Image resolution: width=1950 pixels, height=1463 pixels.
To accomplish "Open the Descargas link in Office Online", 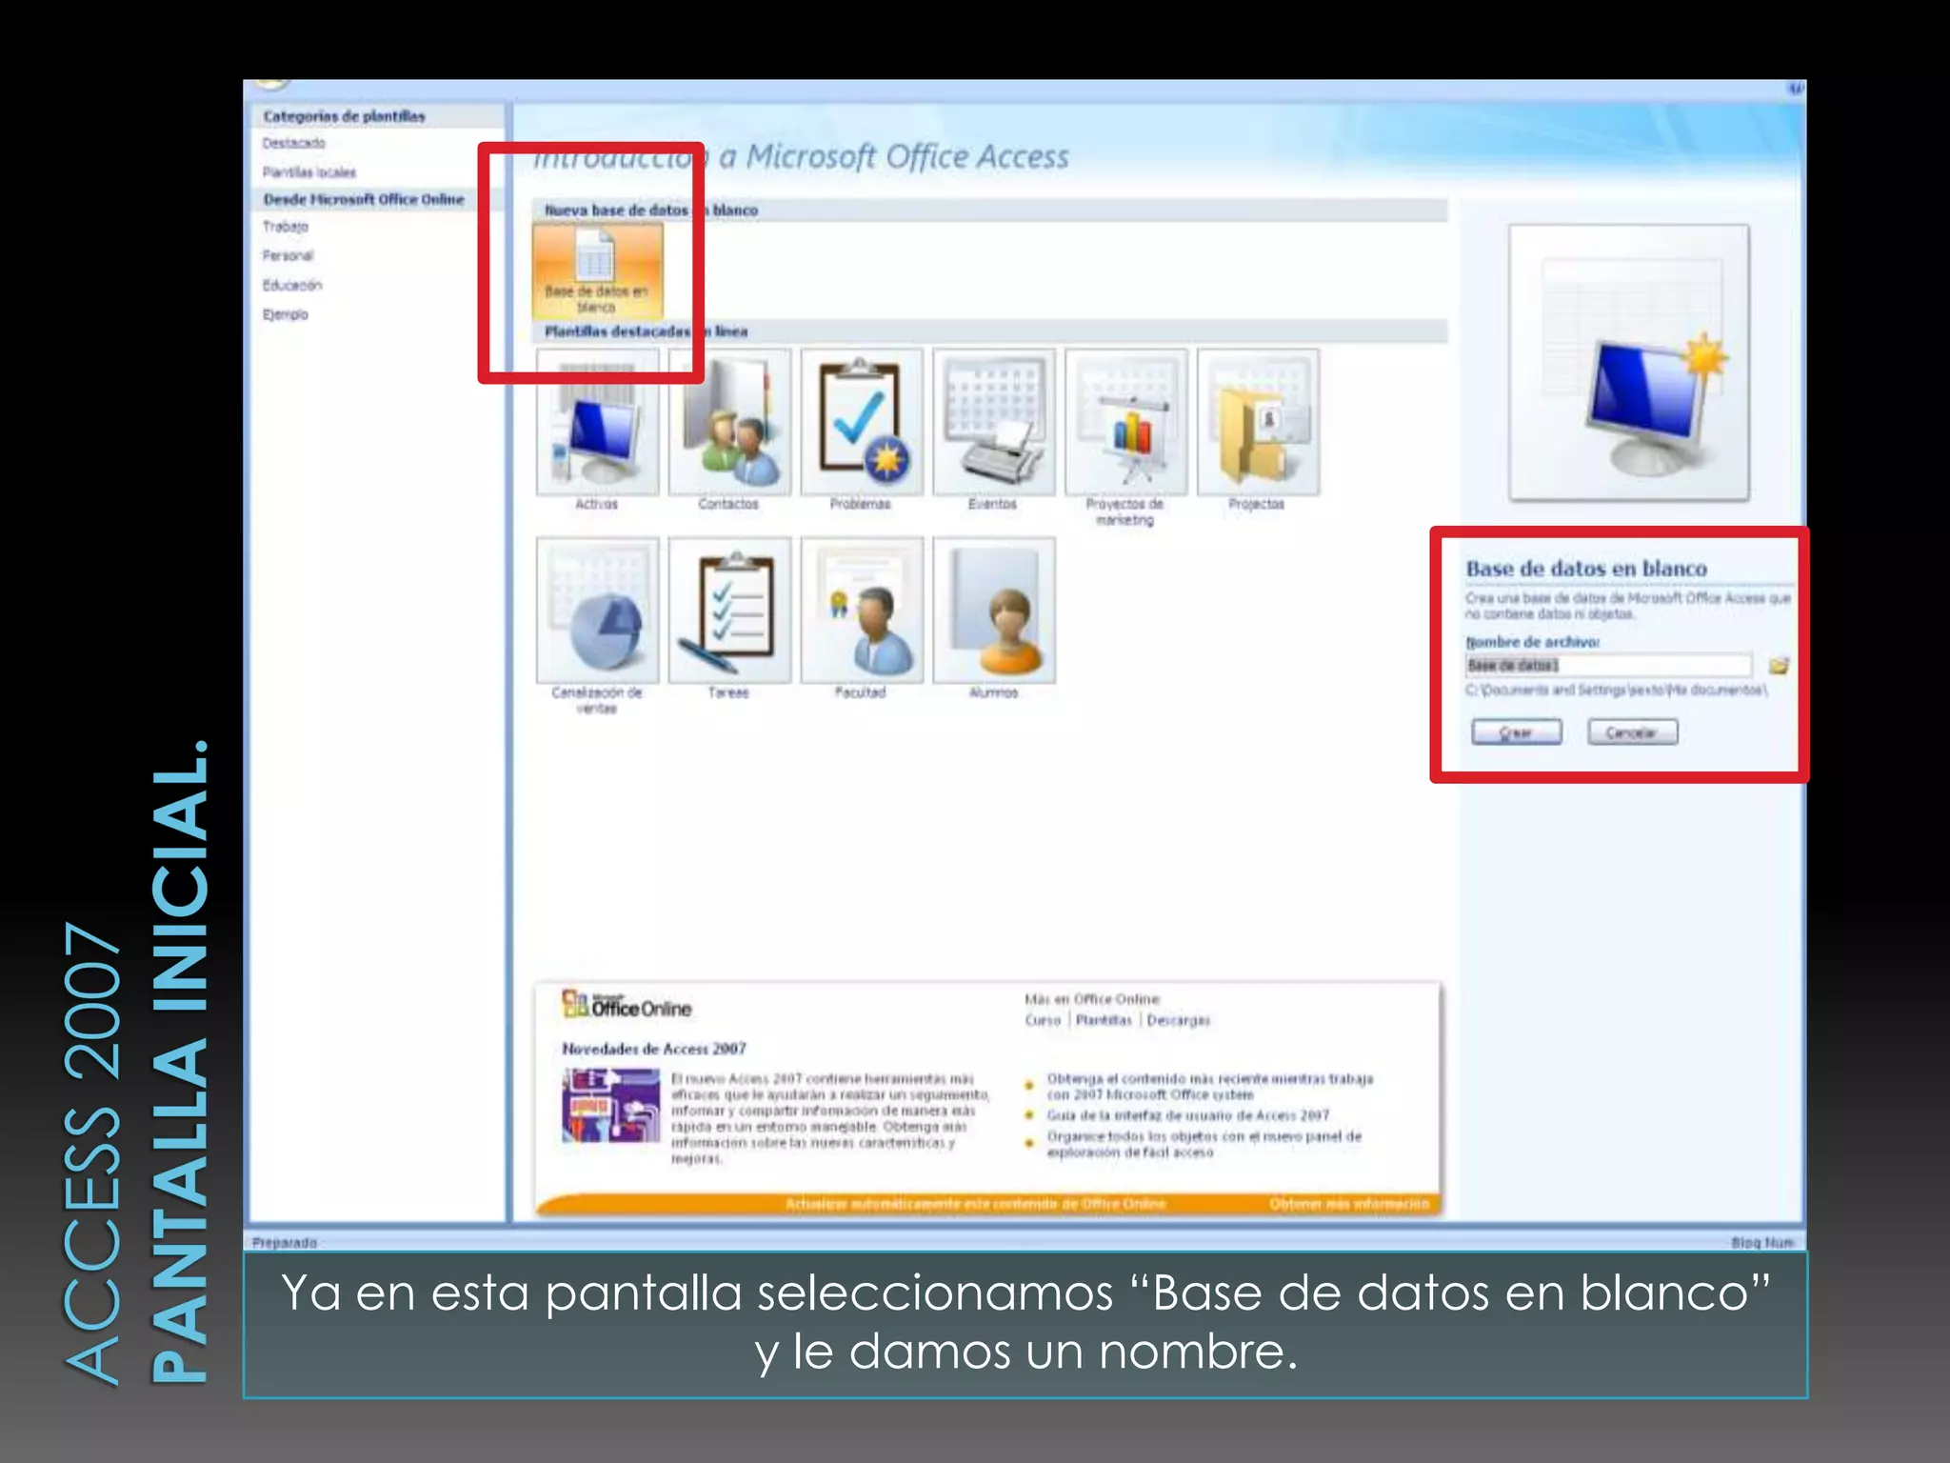I will (x=1179, y=1020).
